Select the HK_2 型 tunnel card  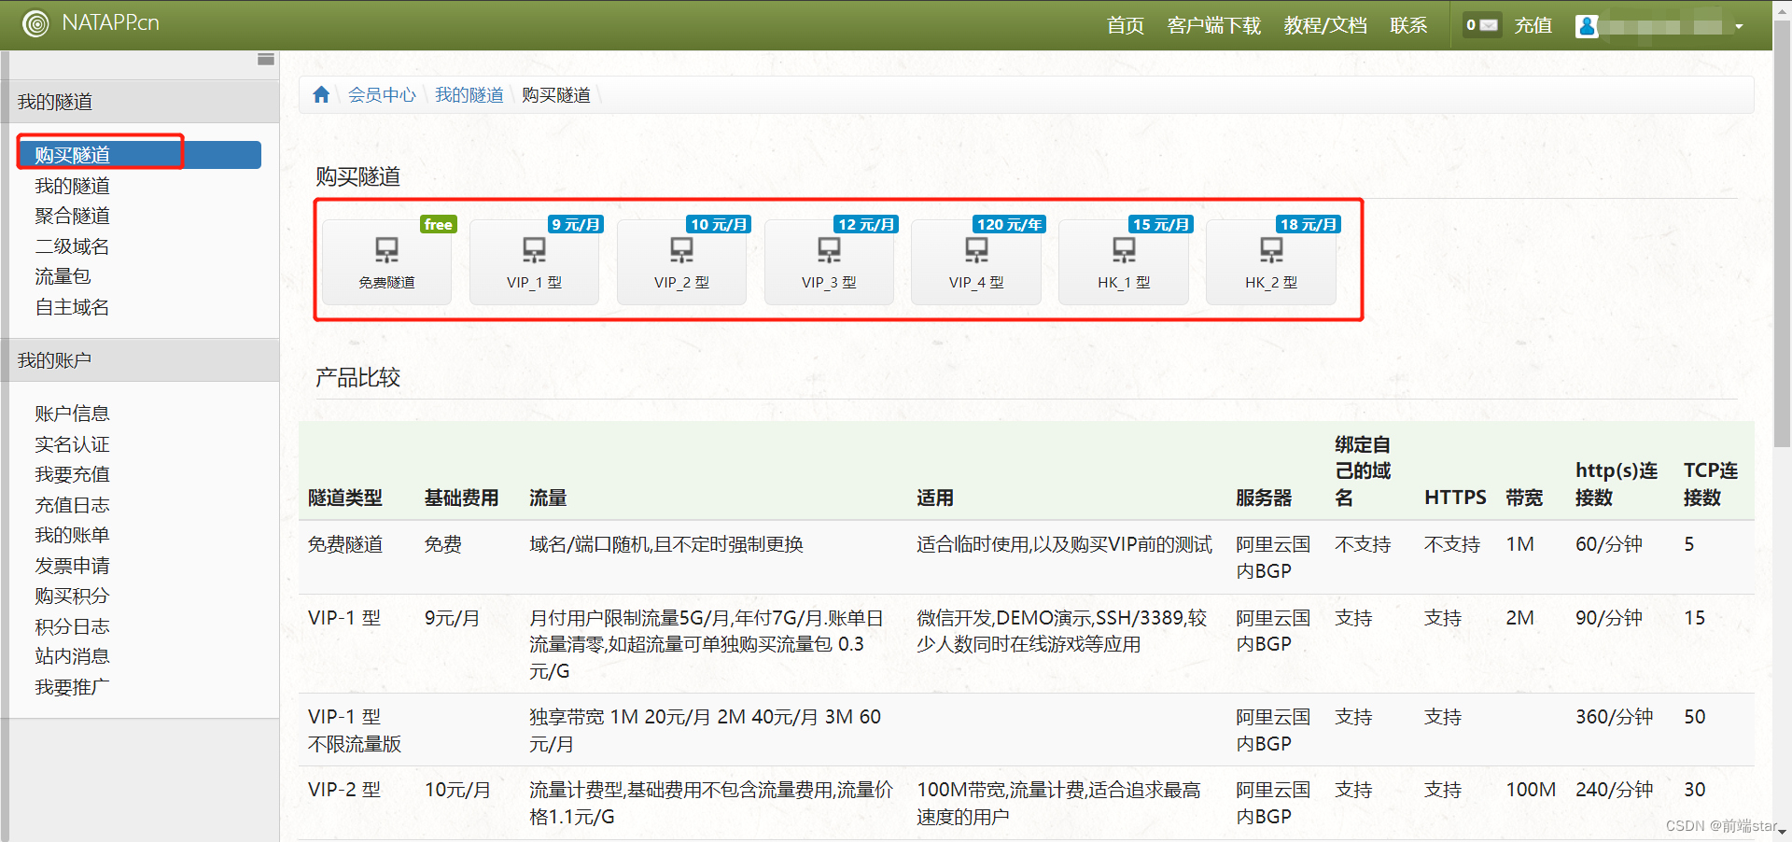[x=1271, y=262]
